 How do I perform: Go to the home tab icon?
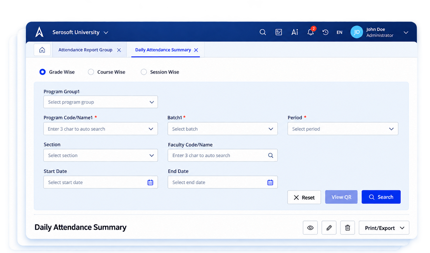click(42, 50)
